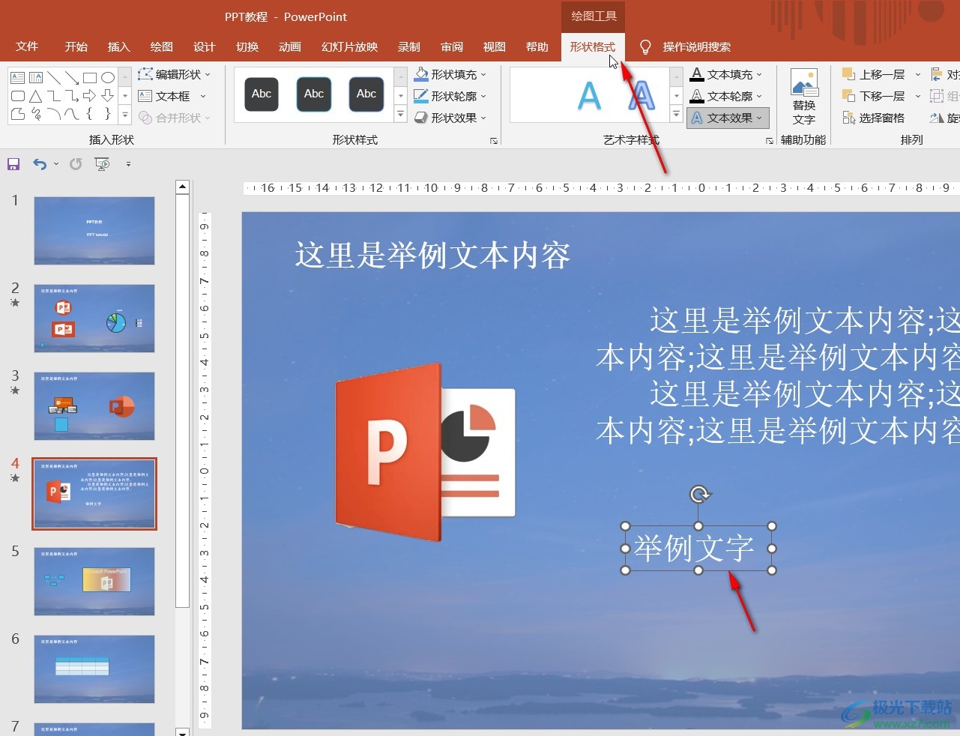960x736 pixels.
Task: Switch to the 切换 tab
Action: [247, 46]
